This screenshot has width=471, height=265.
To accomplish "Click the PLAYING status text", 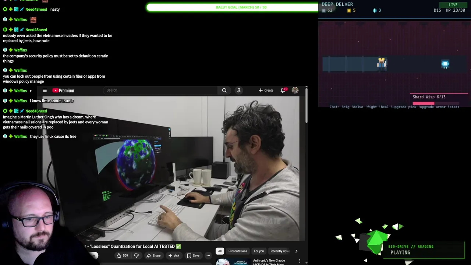I will point(400,252).
